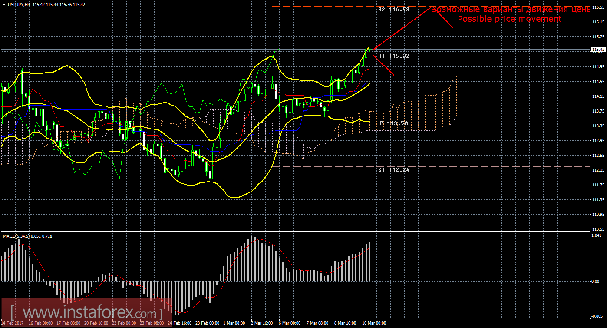The image size is (607, 328).
Task: Click the 8 Mar 16:00 time label
Action: click(x=346, y=324)
